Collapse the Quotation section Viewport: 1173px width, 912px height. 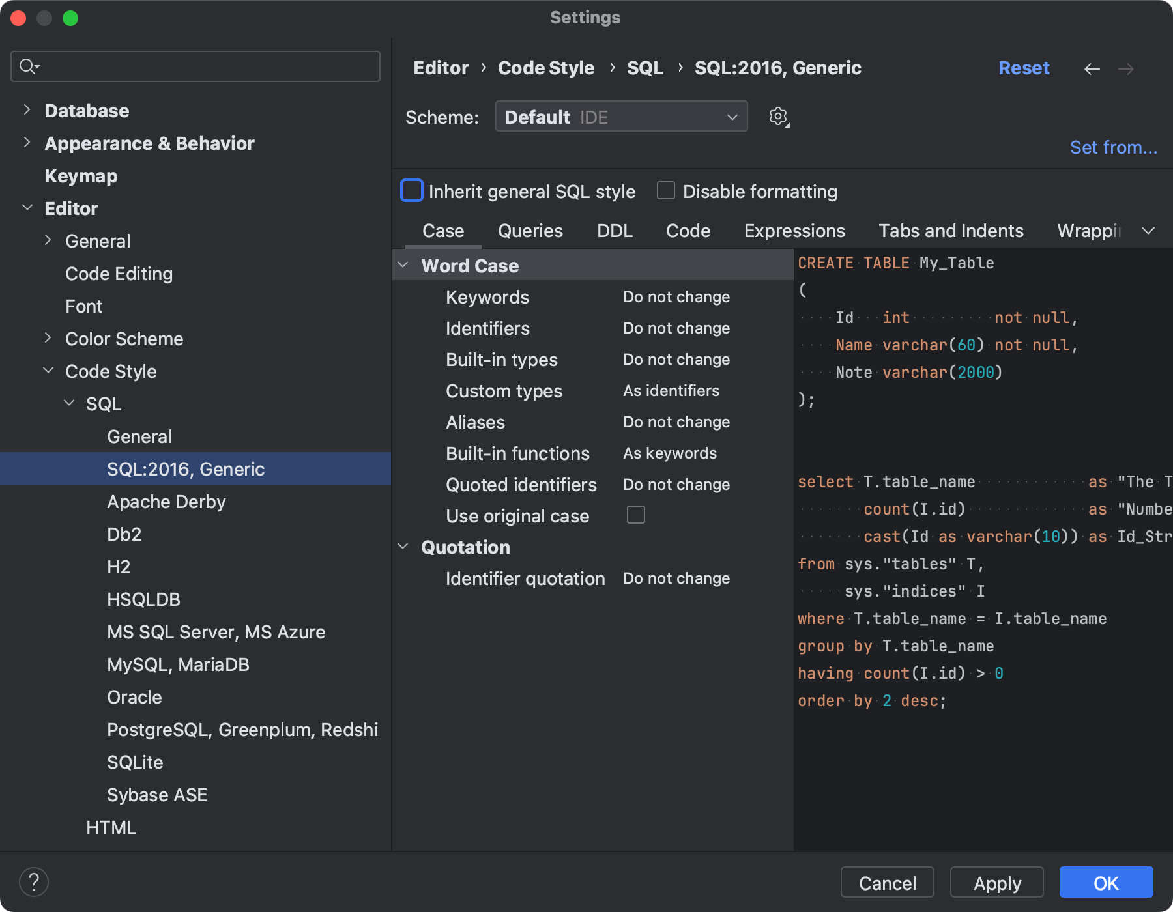point(403,547)
